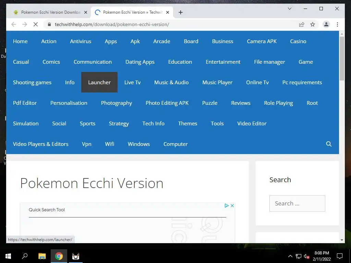Open the Music & Audio category

click(171, 82)
